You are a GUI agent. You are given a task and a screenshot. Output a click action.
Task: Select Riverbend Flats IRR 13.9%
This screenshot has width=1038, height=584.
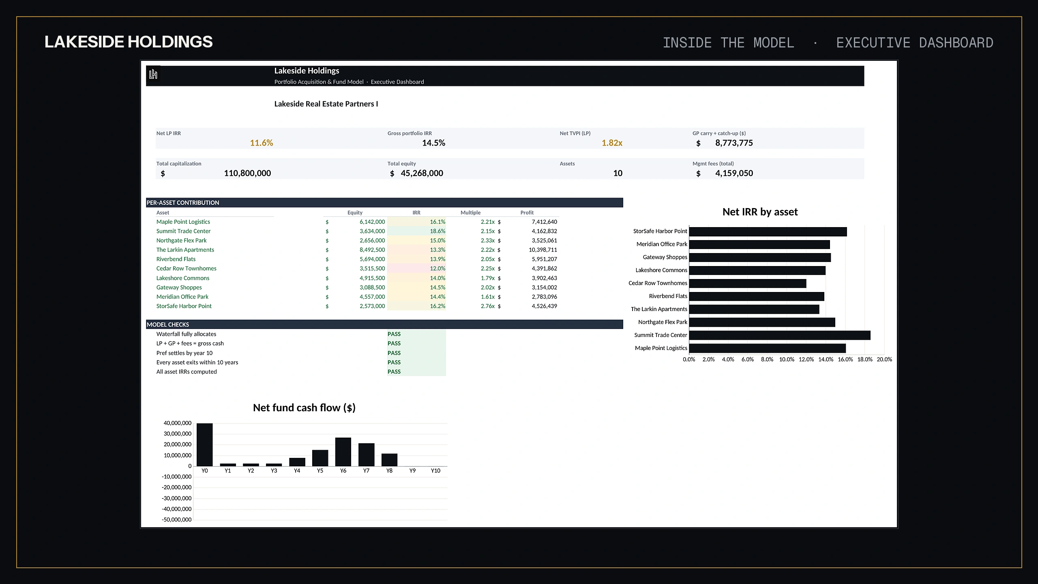438,259
